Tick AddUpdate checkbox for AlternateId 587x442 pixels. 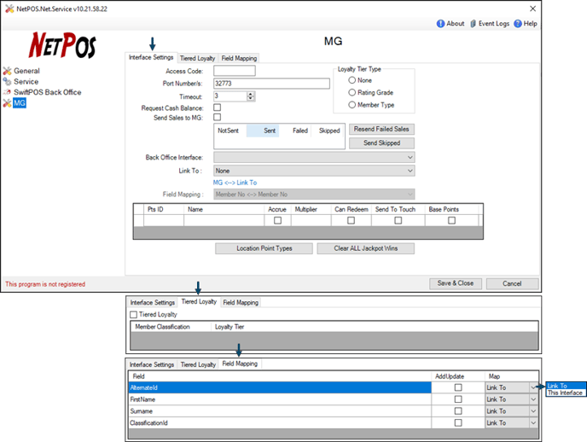click(458, 387)
